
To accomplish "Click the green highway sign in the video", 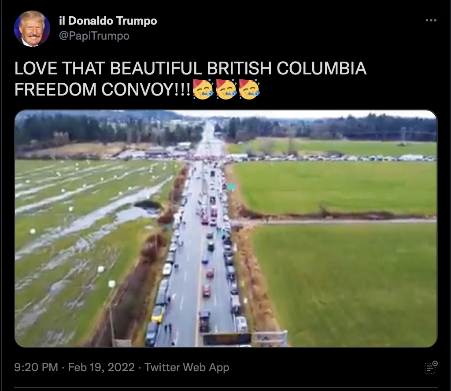I will click(x=232, y=188).
